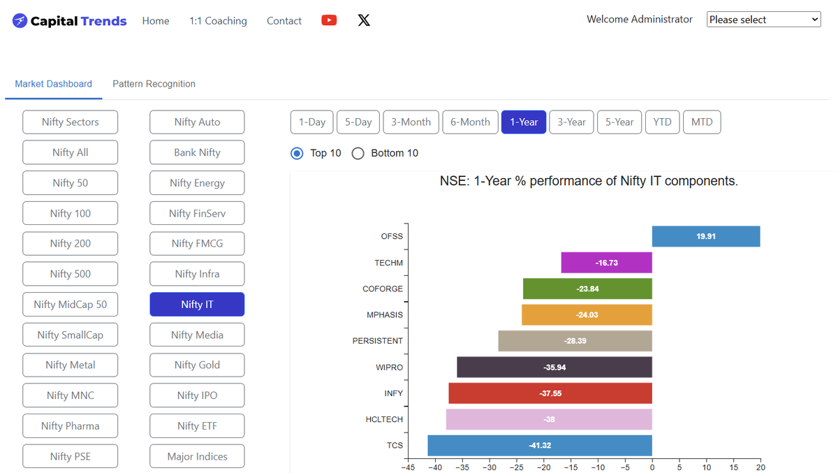Open the Home menu item
838x473 pixels.
point(156,21)
